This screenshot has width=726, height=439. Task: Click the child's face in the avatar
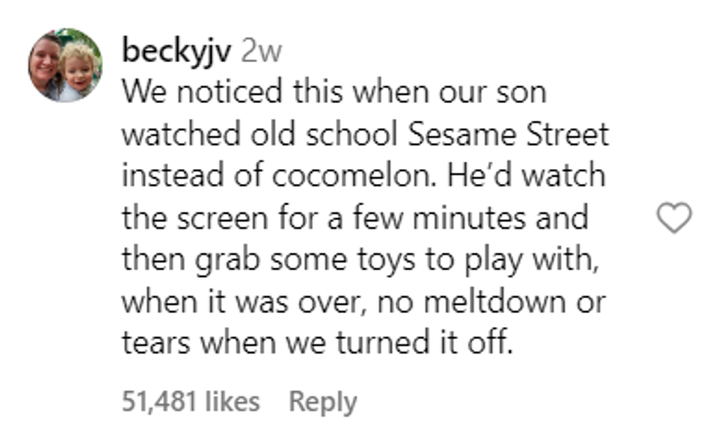click(79, 68)
